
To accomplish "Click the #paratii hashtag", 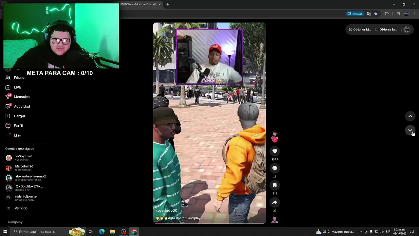I will 181,218.
